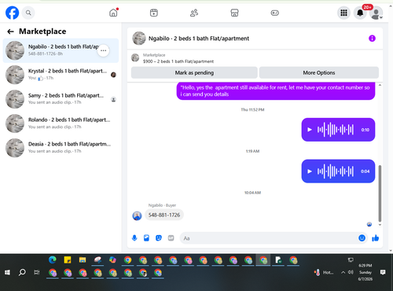Open the nine-dot Menu grid icon

[x=343, y=13]
